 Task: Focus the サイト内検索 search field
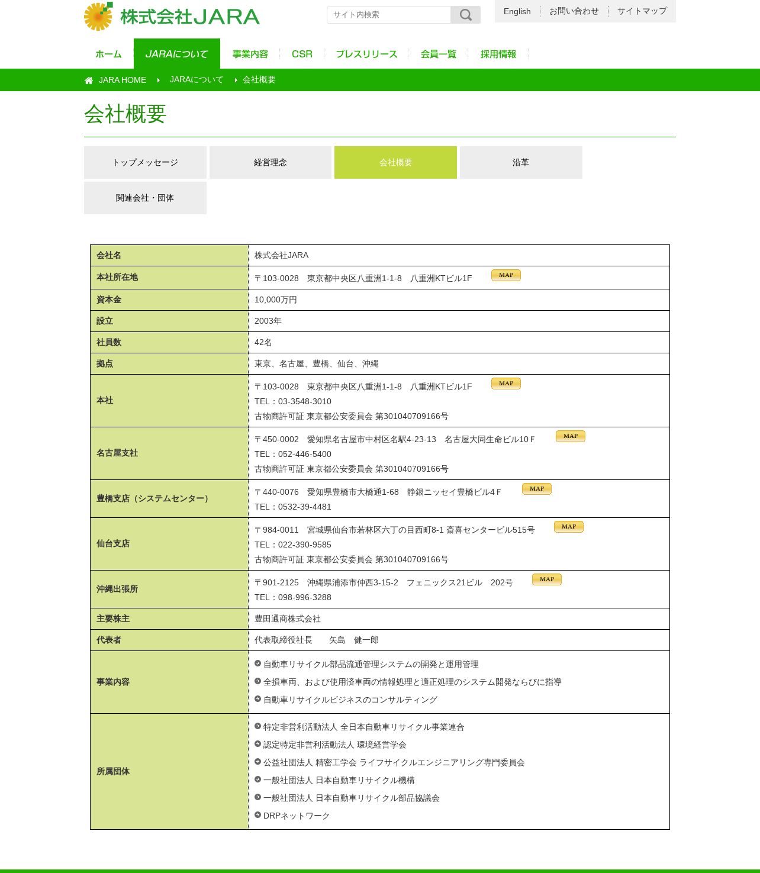coord(389,15)
